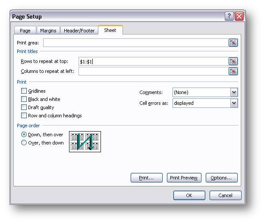Click in the Print area field
Screen dimensions: 264x223
(x=135, y=43)
